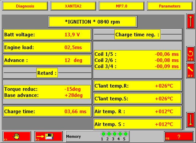This screenshot has height=143, width=196.
Task: Click the Batt voltage 13,9 V field
Action: tap(47, 35)
